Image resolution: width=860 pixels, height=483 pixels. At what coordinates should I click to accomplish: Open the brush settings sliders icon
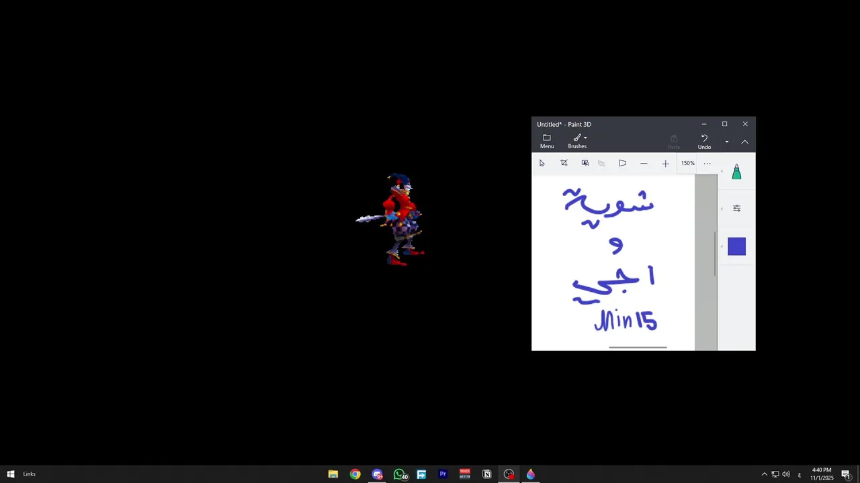736,209
